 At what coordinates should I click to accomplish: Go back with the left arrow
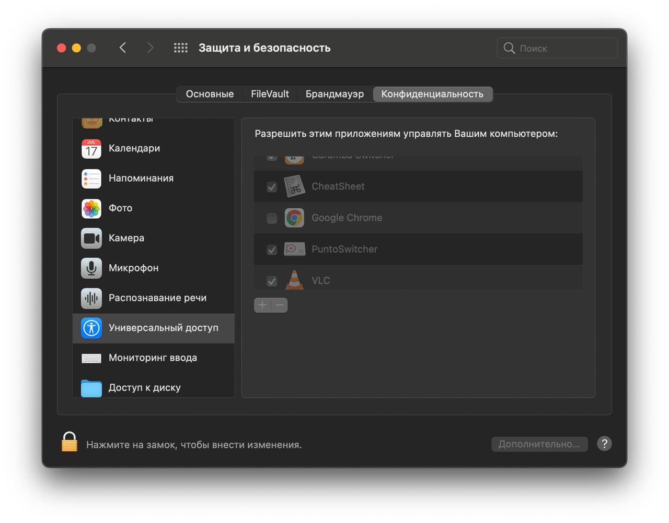(123, 48)
